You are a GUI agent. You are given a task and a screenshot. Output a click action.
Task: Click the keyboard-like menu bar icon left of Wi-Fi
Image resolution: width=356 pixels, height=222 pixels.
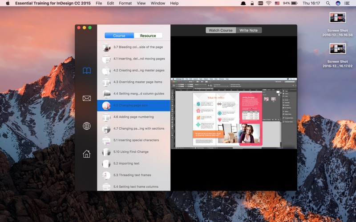(260, 3)
